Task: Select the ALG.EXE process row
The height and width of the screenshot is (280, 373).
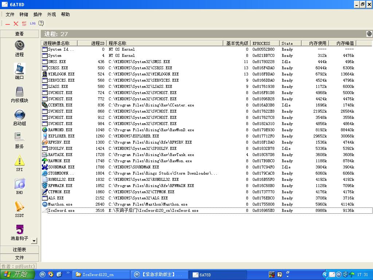Action: point(207,198)
